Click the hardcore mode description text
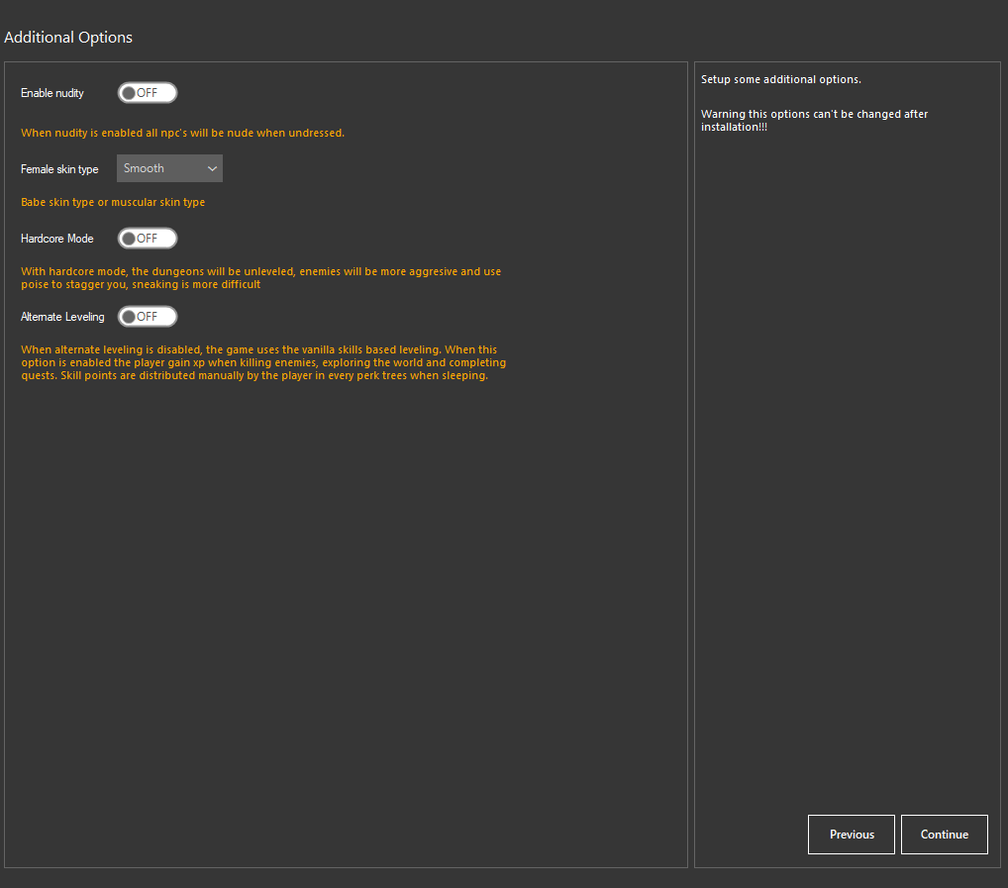The width and height of the screenshot is (1008, 888). pyautogui.click(x=261, y=278)
